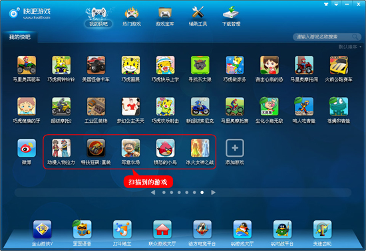Open the 我的快吧 gamepad tab
The image size is (366, 251).
98,17
